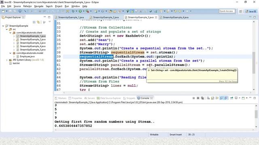Select StreamApiExample_5.java in Project Explorer

(x=33, y=50)
